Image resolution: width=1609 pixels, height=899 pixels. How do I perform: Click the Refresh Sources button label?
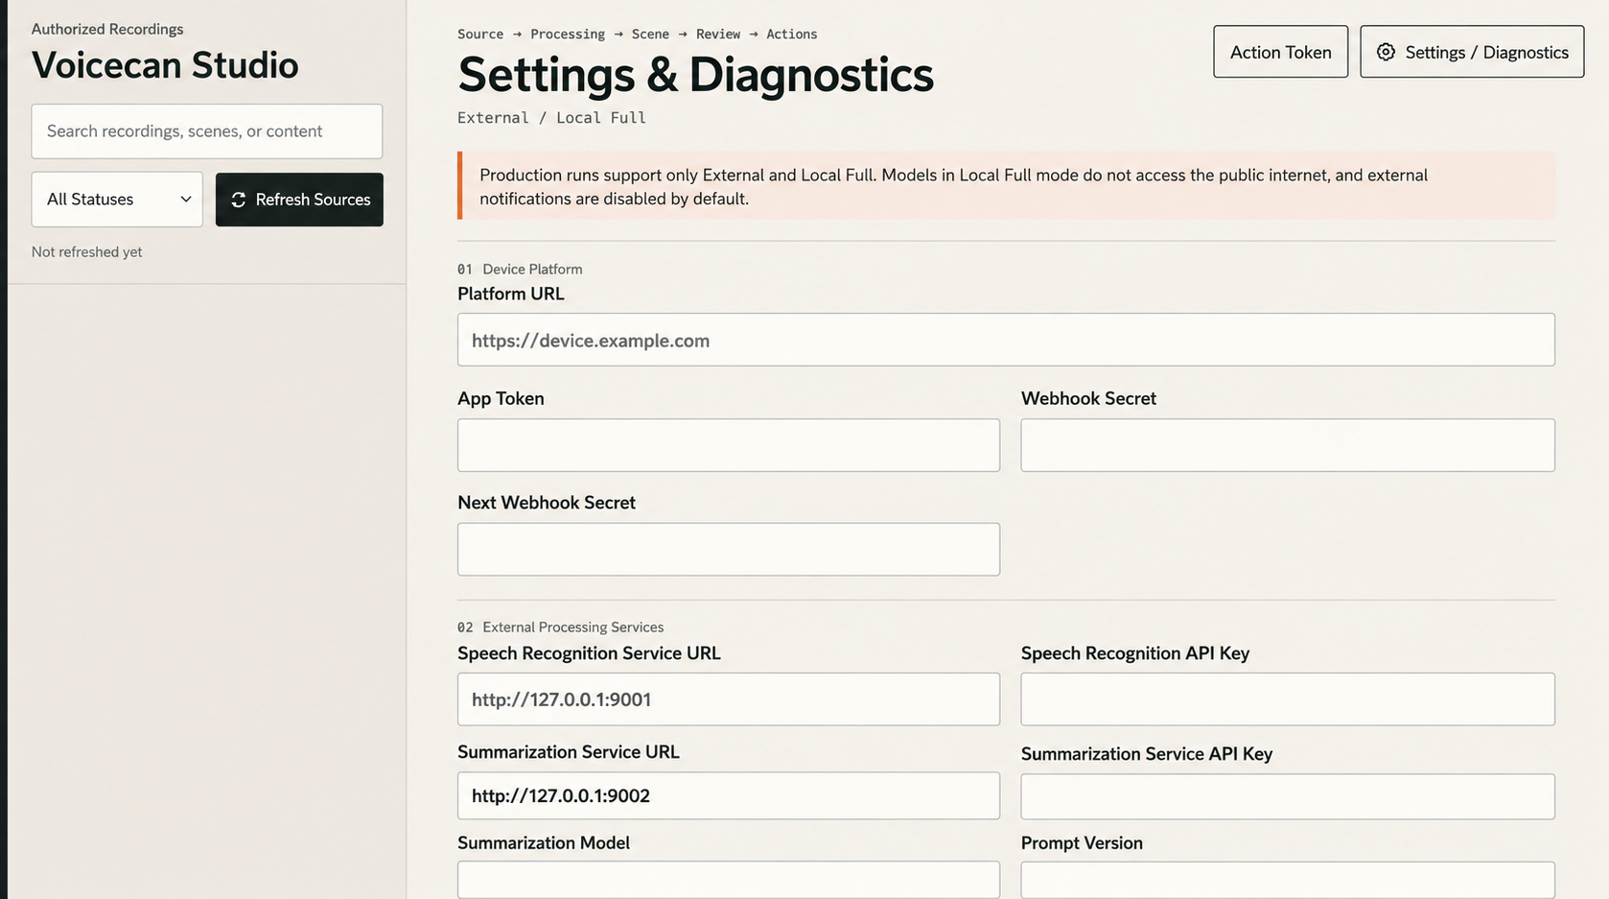click(x=313, y=200)
